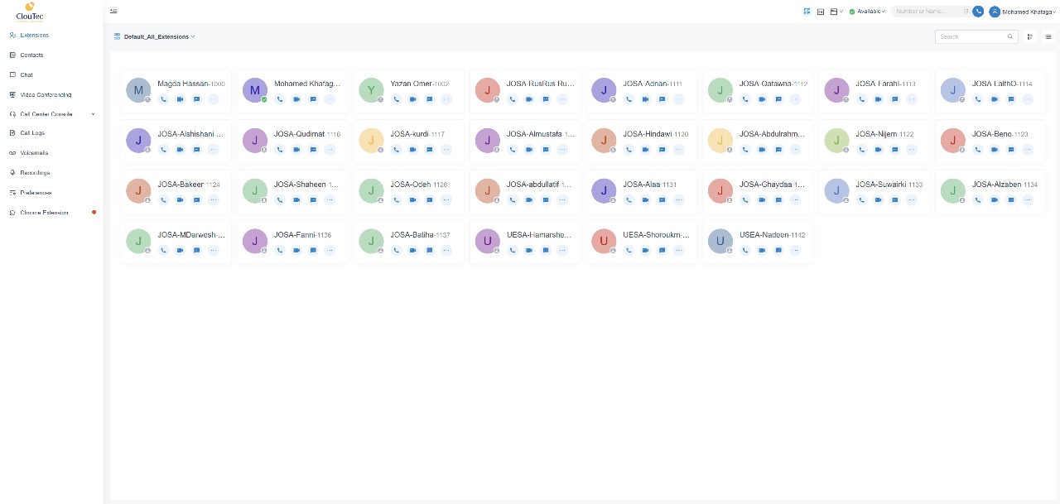Start a video call with Yazan Omer
This screenshot has width=1060, height=504.
[412, 99]
